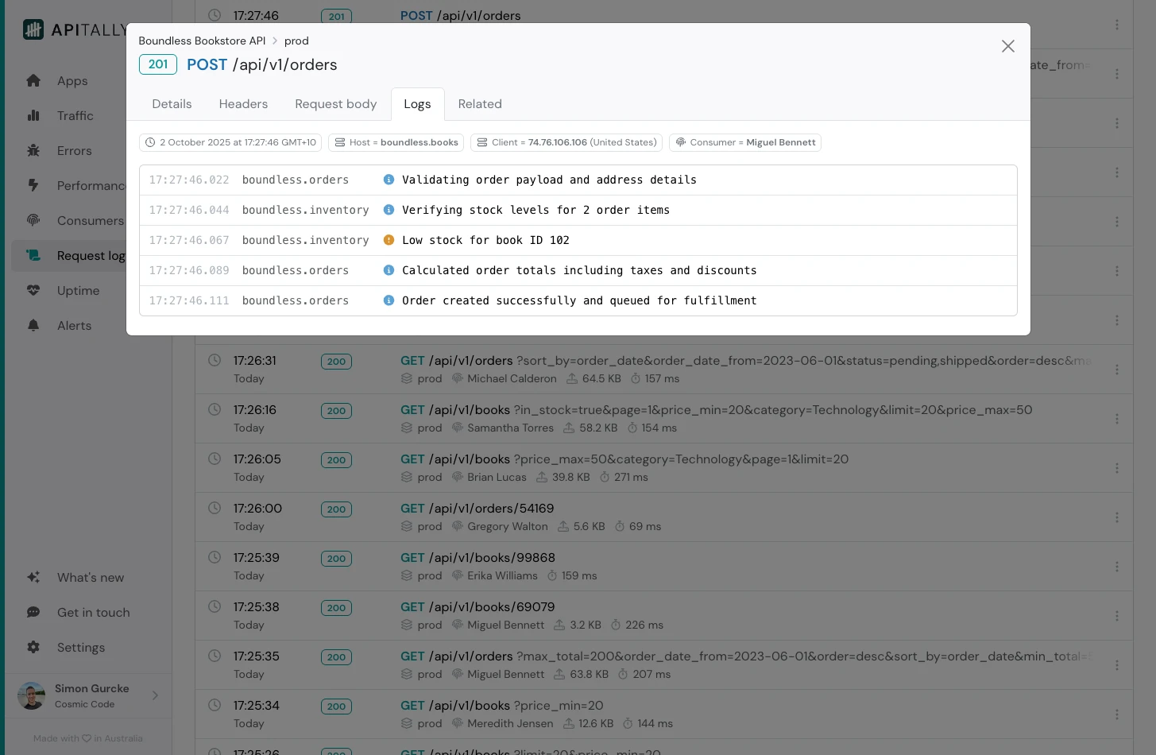The width and height of the screenshot is (1156, 755).
Task: Open options menu for GET /api/v1/books/99868 row
Action: click(1116, 567)
